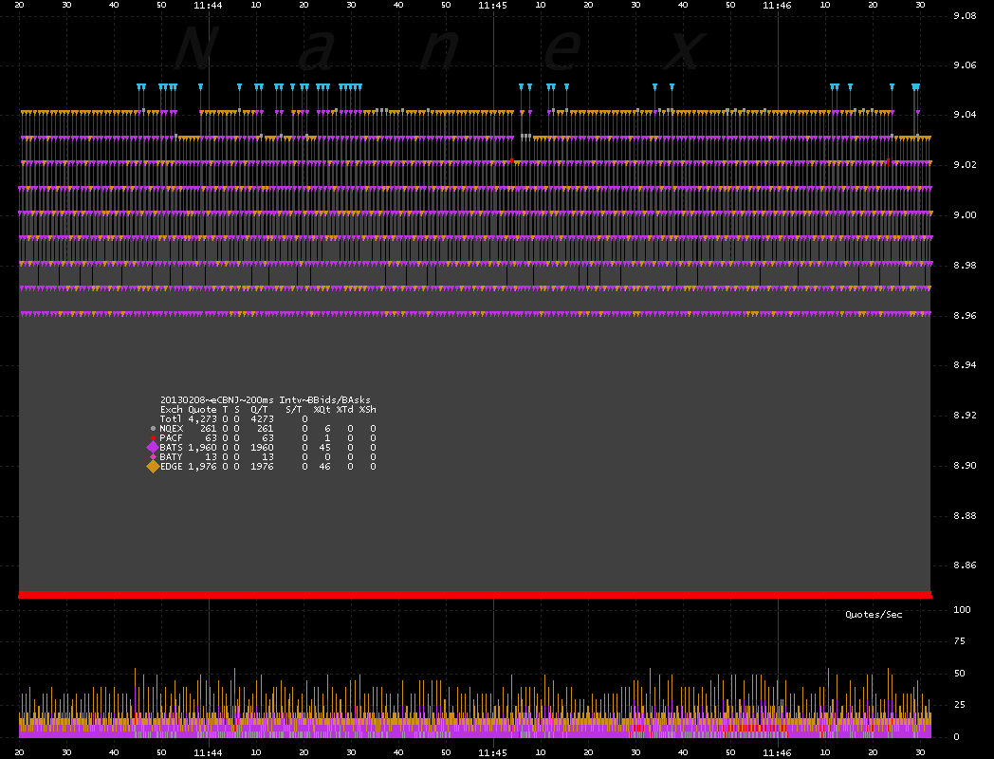This screenshot has width=994, height=759.
Task: Click the %Sh column header
Action: tap(368, 410)
